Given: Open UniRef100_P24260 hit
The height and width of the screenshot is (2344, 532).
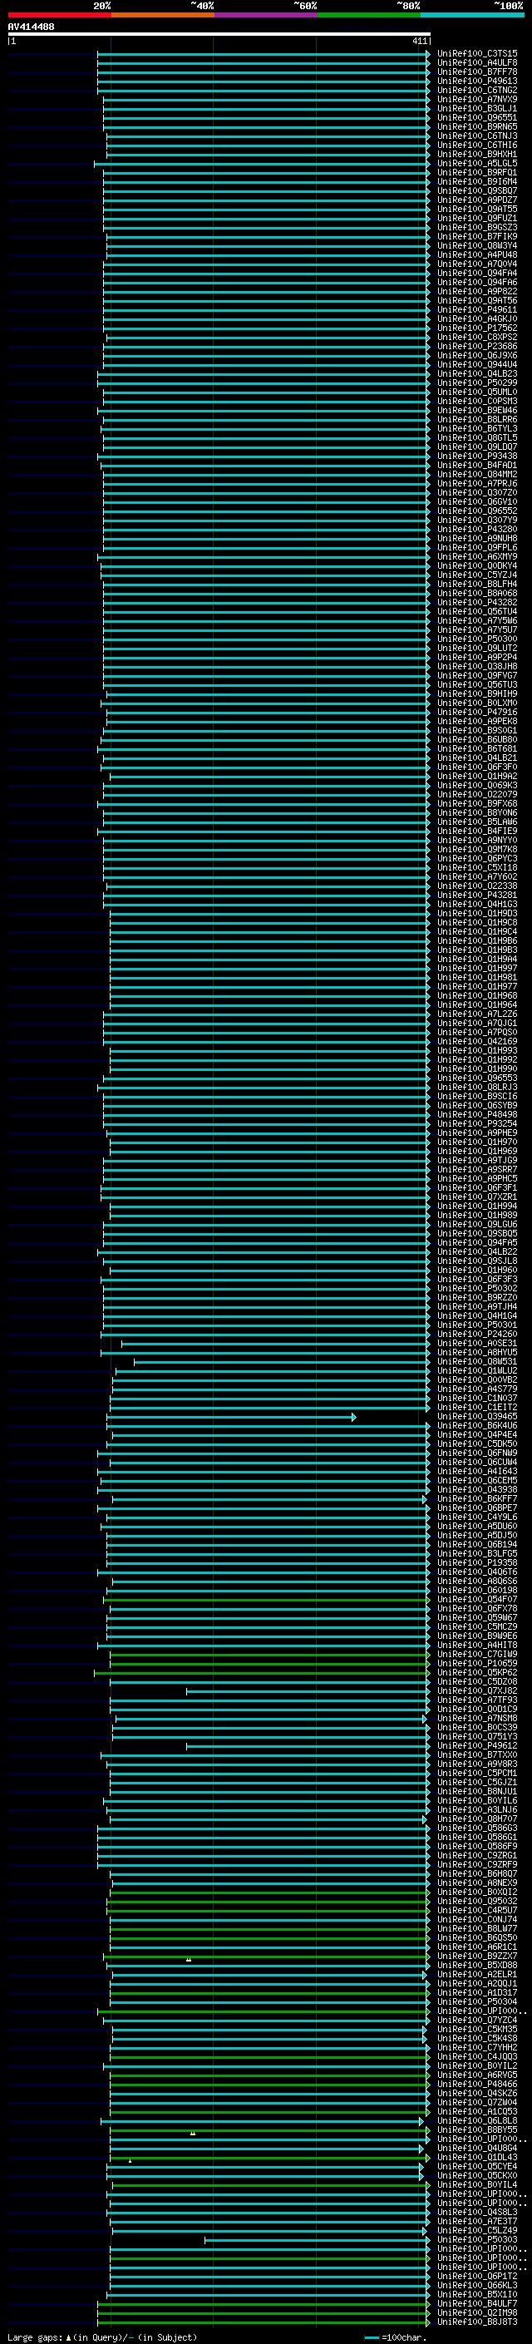Looking at the screenshot, I should (477, 1334).
